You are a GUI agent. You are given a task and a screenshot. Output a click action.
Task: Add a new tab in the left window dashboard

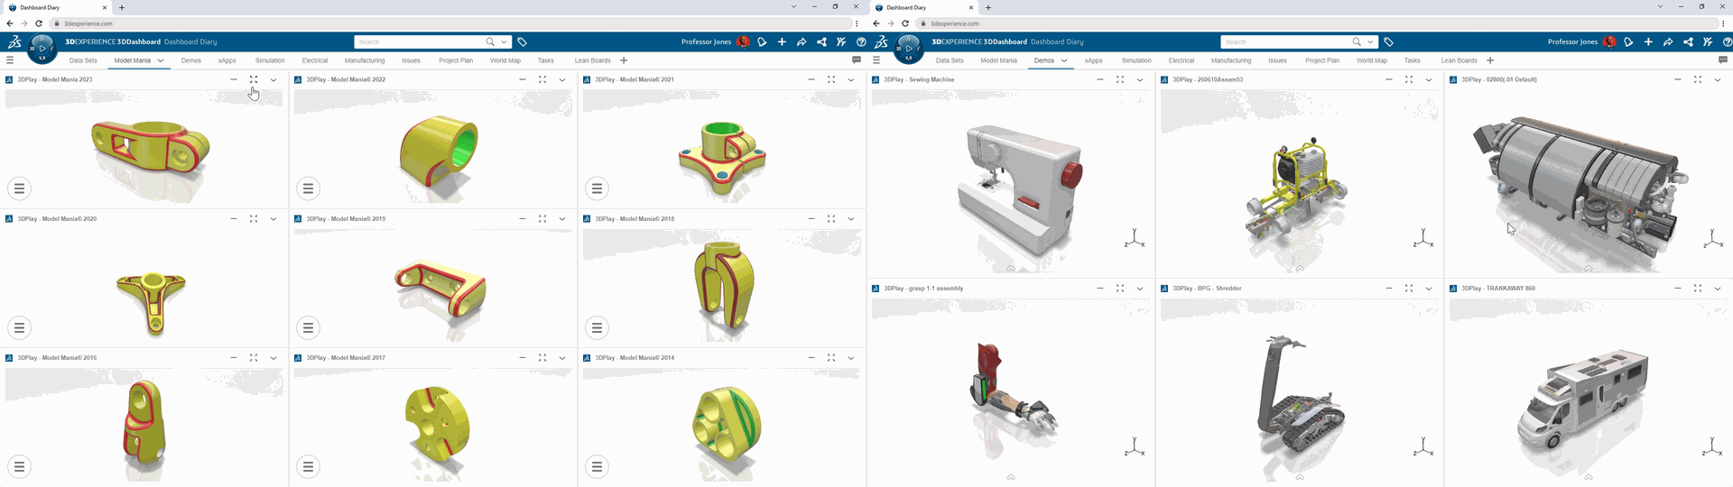624,60
